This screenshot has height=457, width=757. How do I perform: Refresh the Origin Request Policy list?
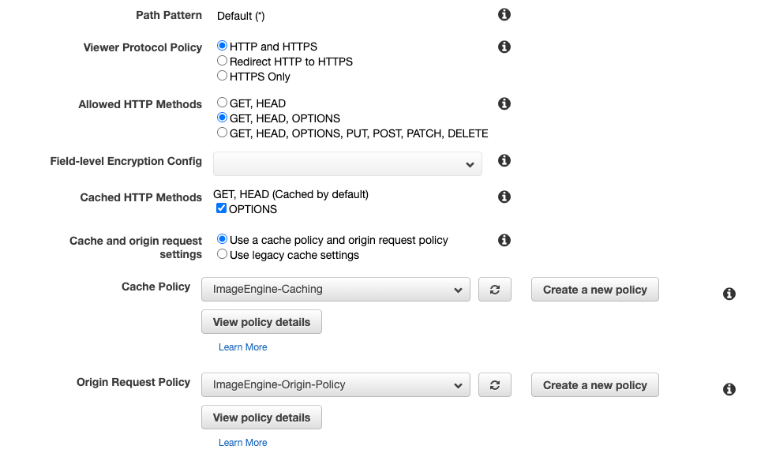[495, 385]
